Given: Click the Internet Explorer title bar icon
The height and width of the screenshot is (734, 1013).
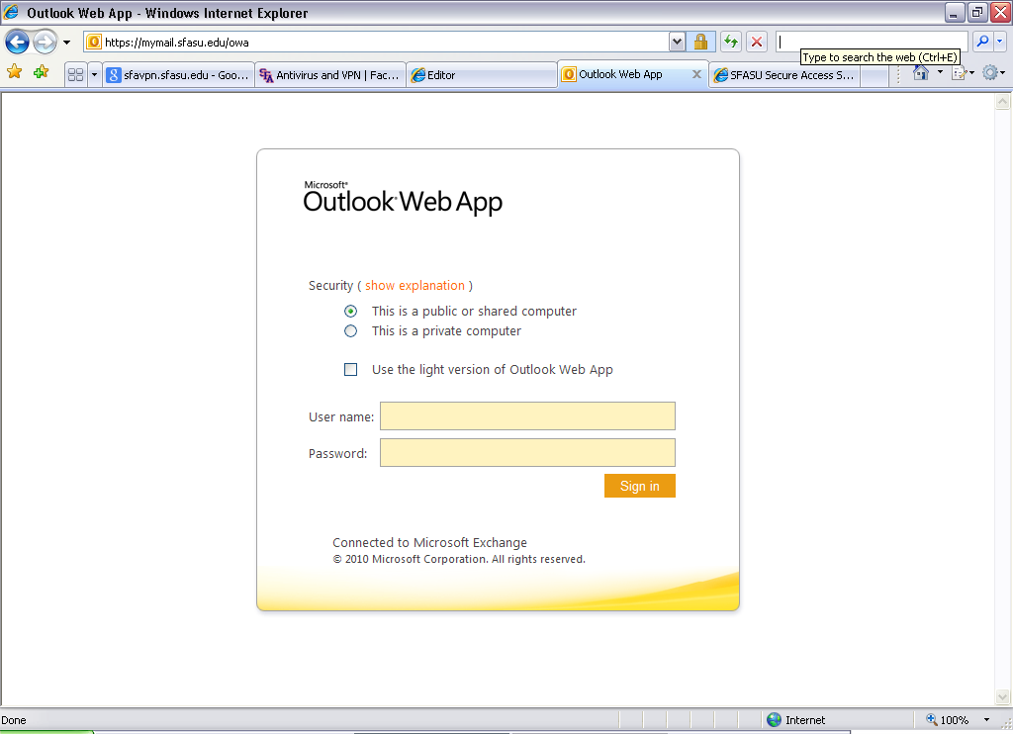Looking at the screenshot, I should click(x=11, y=12).
